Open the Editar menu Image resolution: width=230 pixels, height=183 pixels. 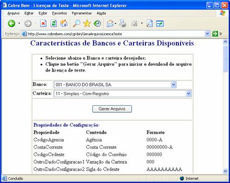pos(29,13)
